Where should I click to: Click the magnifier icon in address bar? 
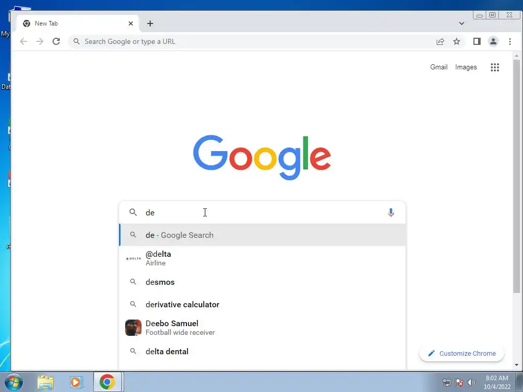pyautogui.click(x=77, y=41)
